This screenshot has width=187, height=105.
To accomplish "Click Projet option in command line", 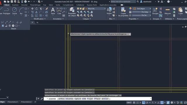I will (90, 99).
